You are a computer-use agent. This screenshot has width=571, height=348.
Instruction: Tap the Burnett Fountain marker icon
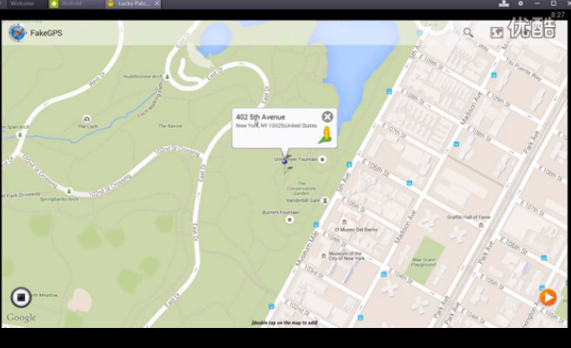pos(289,219)
